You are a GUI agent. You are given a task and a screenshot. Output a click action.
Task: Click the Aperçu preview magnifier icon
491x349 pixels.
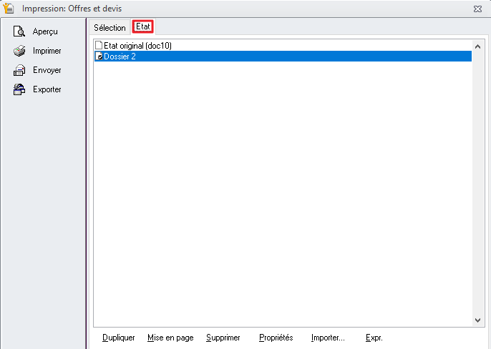[19, 31]
